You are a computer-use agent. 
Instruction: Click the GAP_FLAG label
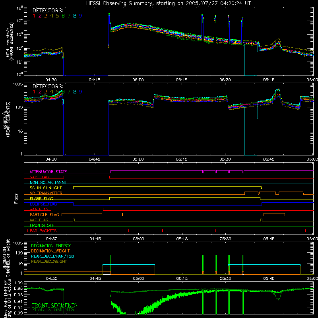tap(39, 177)
